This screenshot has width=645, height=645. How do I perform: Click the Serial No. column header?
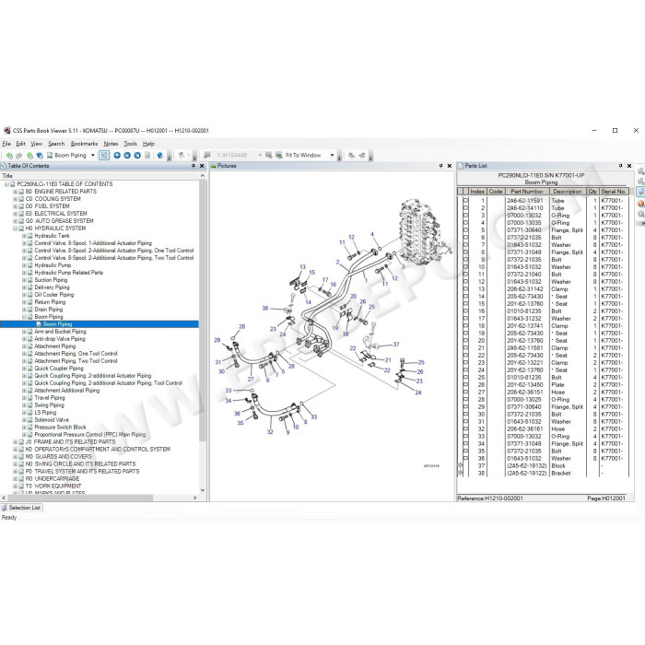[x=614, y=192]
